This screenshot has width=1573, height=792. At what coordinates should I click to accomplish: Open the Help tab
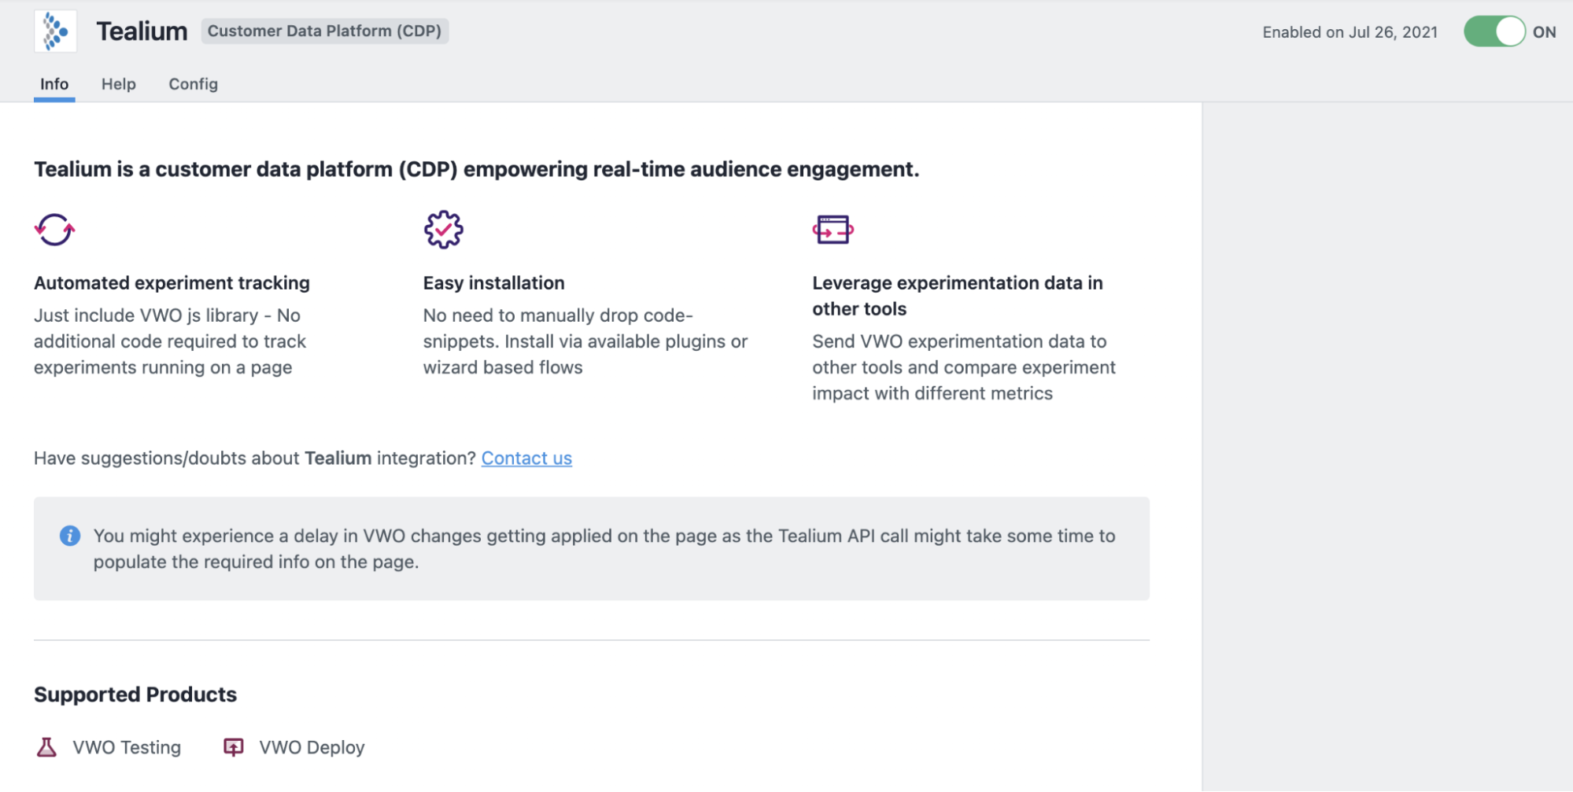(119, 84)
